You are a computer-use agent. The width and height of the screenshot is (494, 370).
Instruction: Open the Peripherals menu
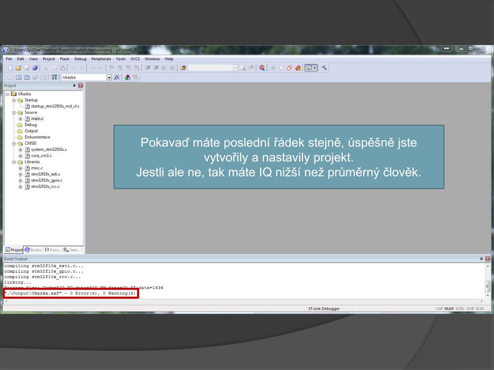click(x=101, y=59)
